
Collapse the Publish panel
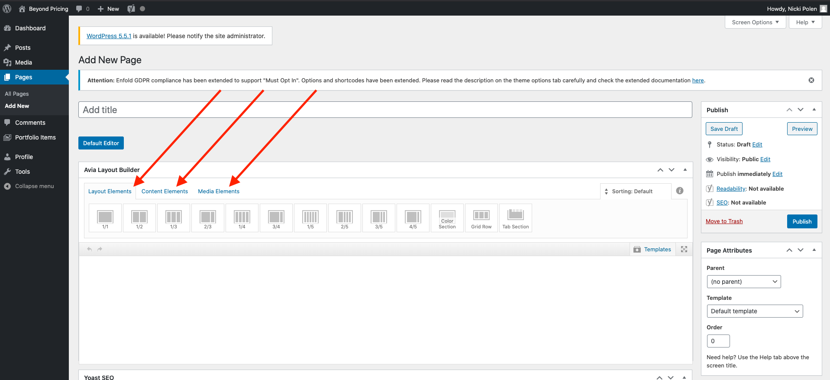(x=814, y=110)
